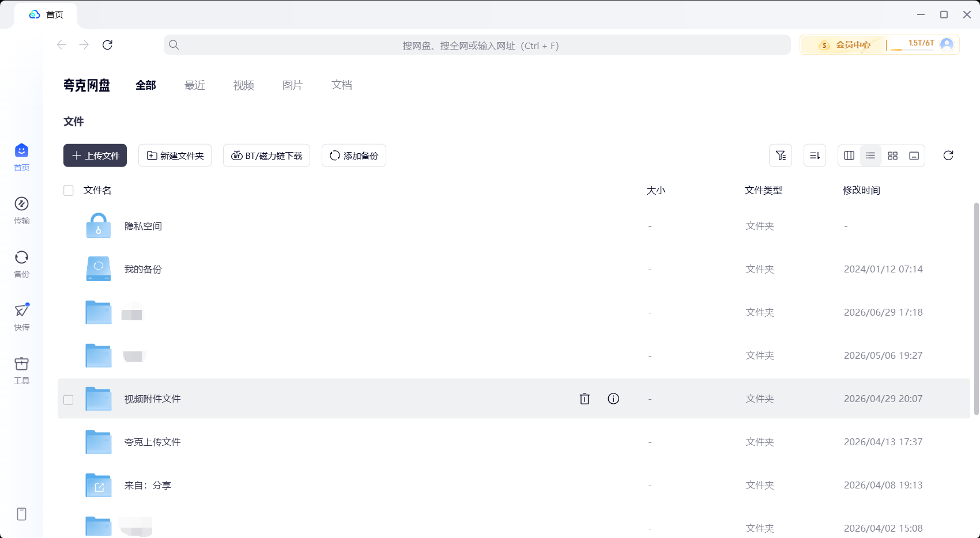Click the 夸克上传文件 folder icon
980x538 pixels.
(x=99, y=442)
